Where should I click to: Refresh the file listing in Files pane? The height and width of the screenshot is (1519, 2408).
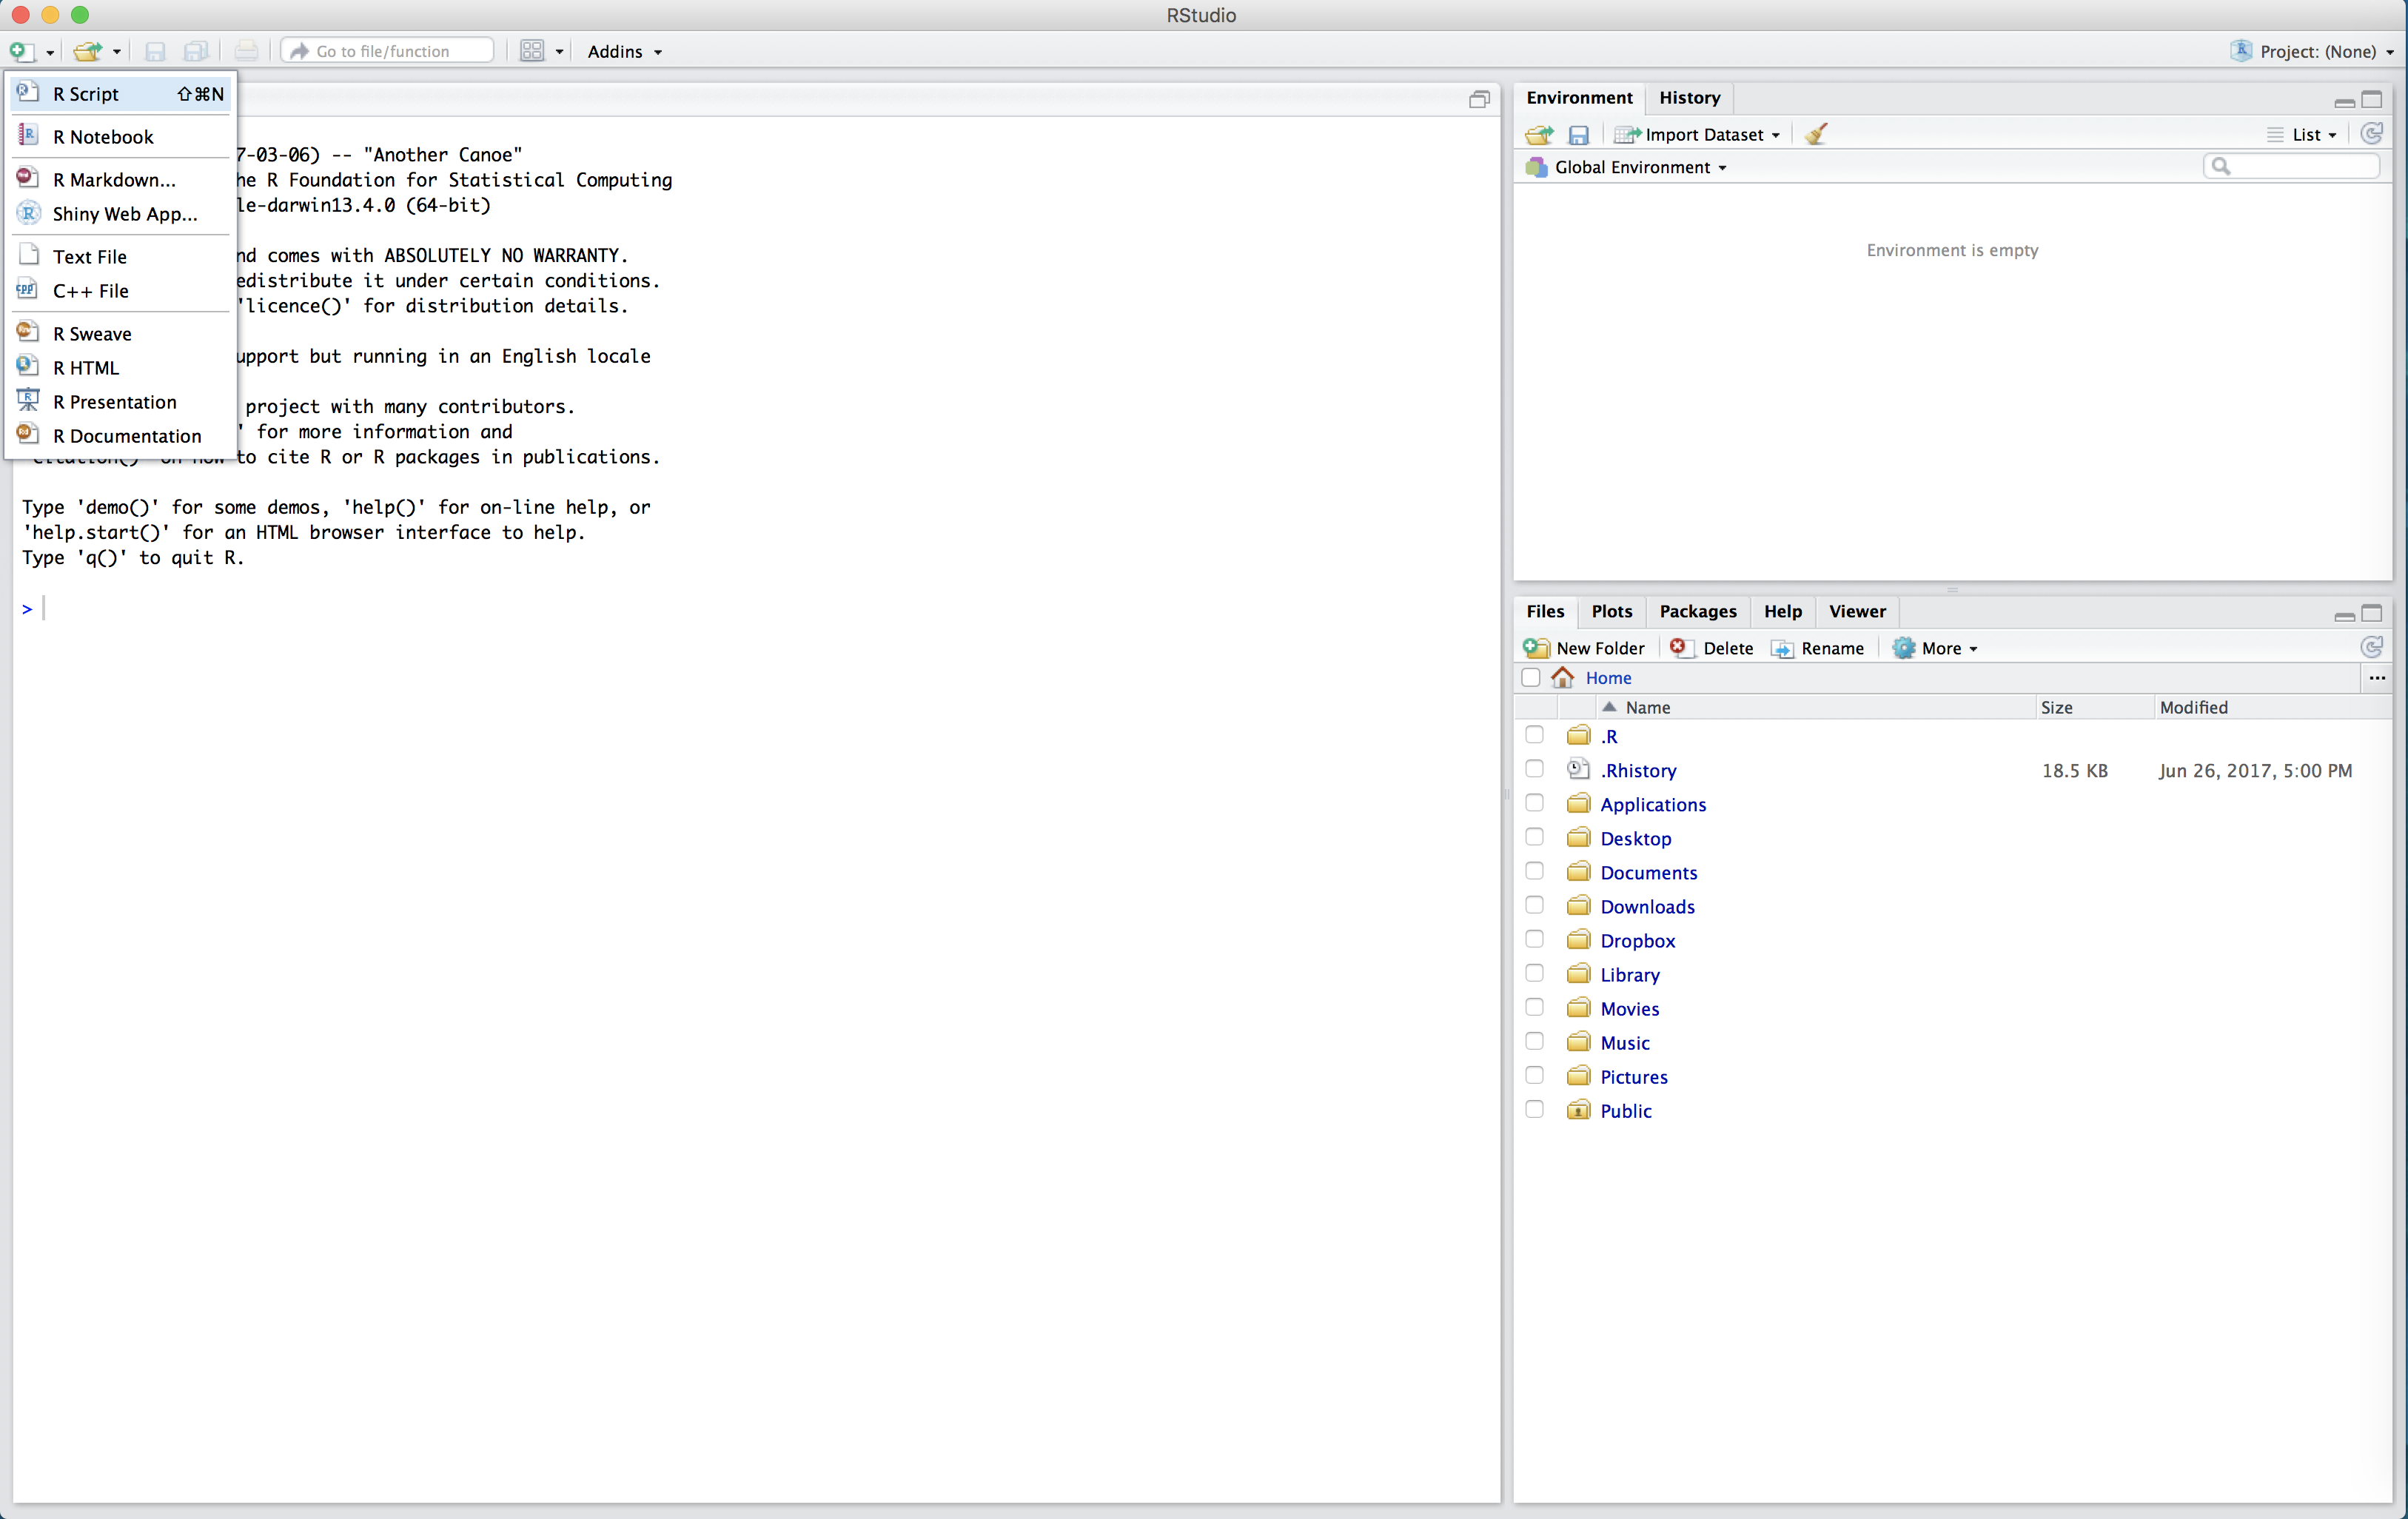coord(2371,648)
